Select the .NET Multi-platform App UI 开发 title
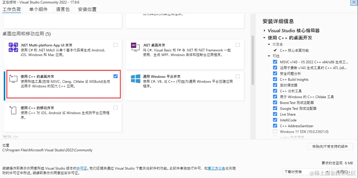Image resolution: width=358 pixels, height=178 pixels. tap(46, 45)
